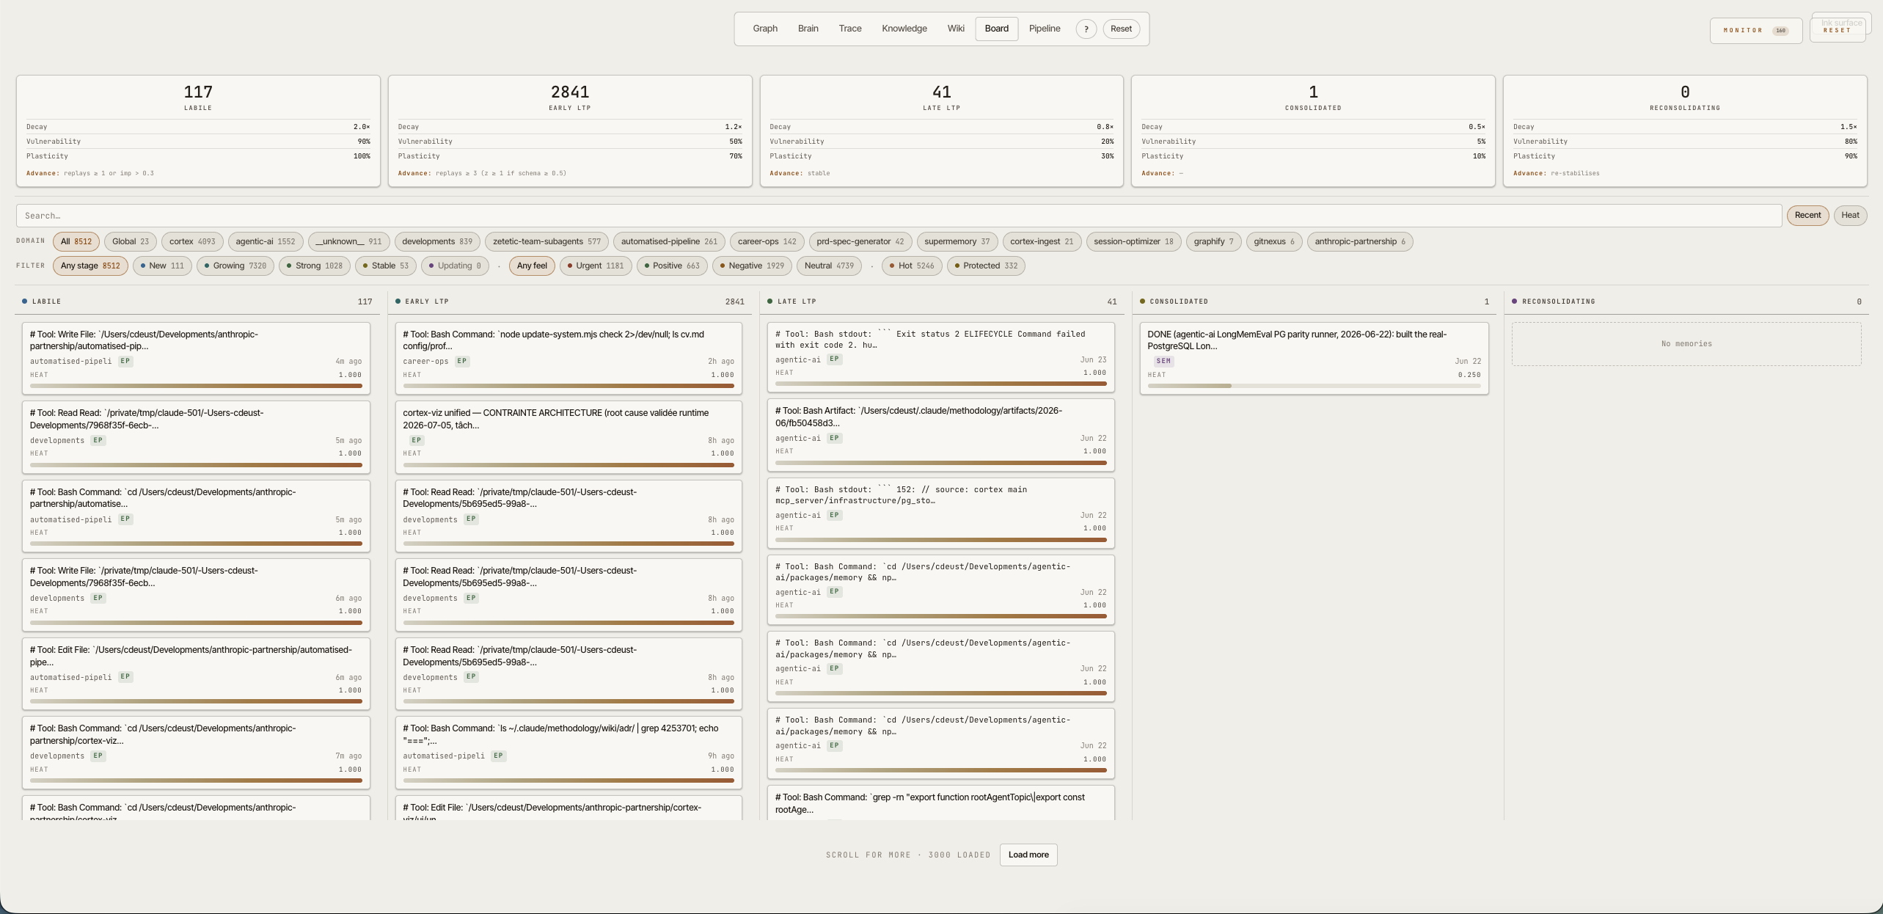The width and height of the screenshot is (1883, 914).
Task: Filter by Hot 5246 chip
Action: click(912, 266)
